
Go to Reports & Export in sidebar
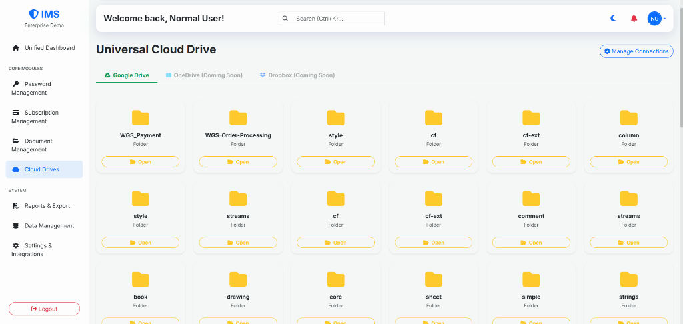click(44, 205)
